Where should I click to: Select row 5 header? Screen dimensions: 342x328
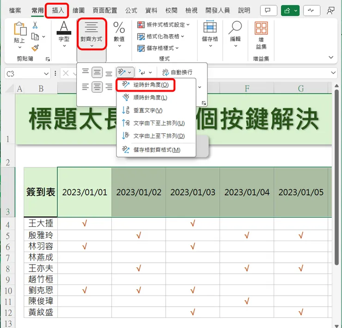click(x=8, y=235)
